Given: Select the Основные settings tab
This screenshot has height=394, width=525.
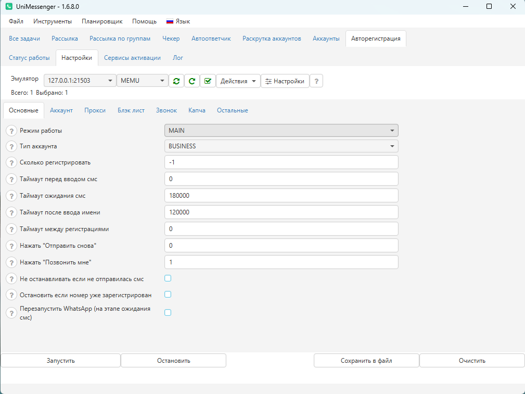Looking at the screenshot, I should coord(23,110).
